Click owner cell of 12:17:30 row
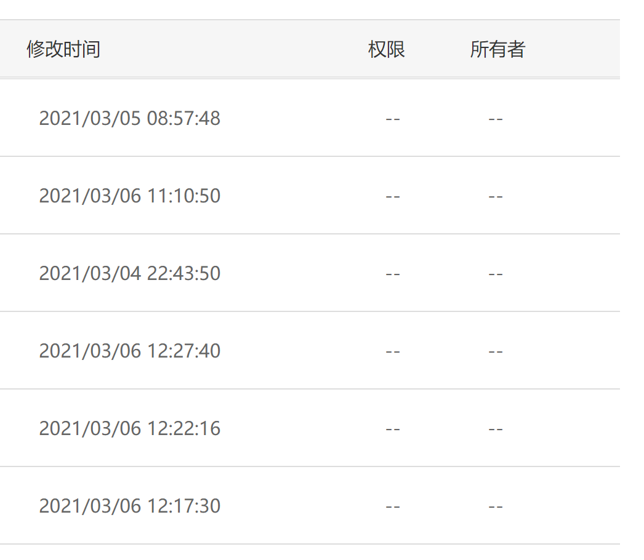The height and width of the screenshot is (560, 644). (496, 507)
